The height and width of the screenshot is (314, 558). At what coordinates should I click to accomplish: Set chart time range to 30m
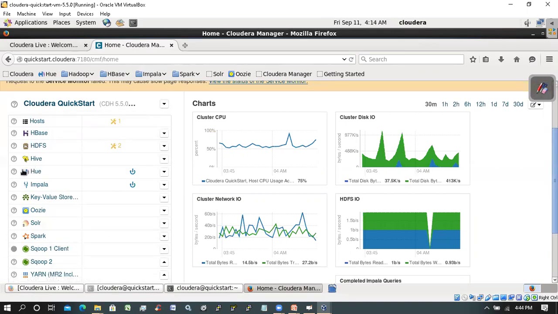click(431, 105)
